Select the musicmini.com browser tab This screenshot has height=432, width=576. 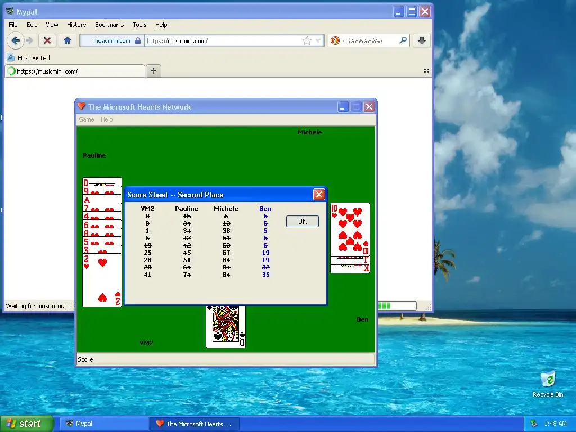click(75, 71)
